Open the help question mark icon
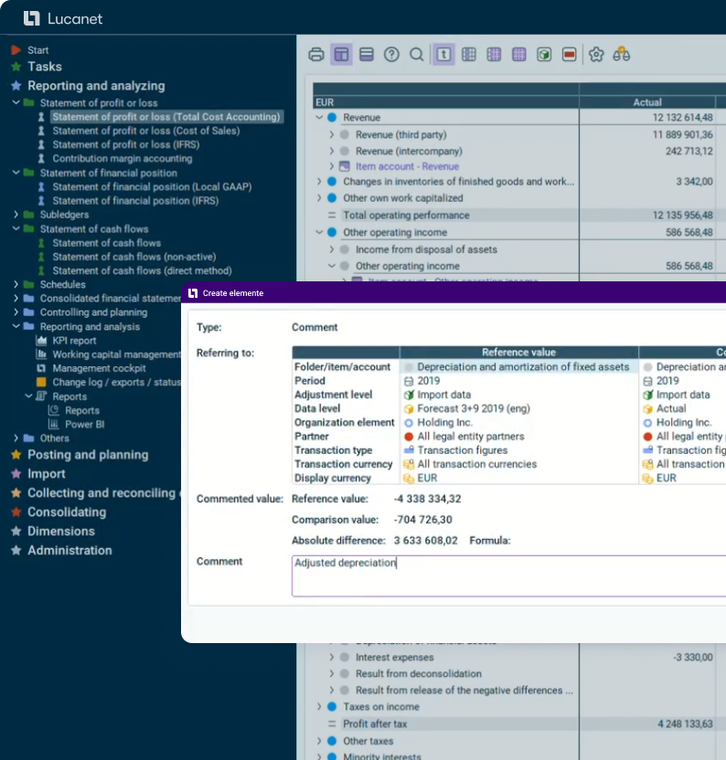Image resolution: width=726 pixels, height=760 pixels. (x=391, y=55)
